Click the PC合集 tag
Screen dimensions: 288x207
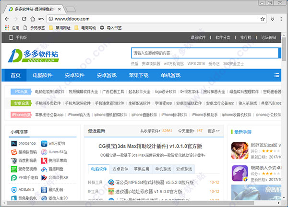pyautogui.click(x=21, y=92)
